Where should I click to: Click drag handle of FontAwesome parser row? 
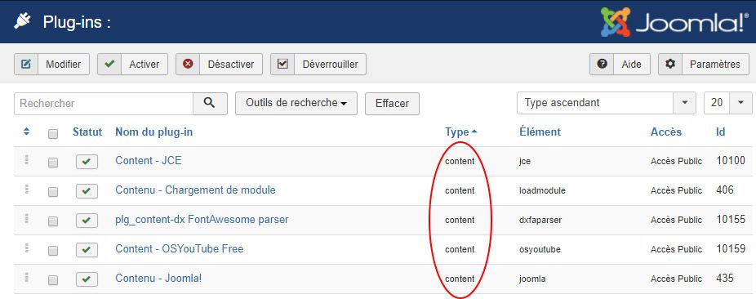[26, 219]
